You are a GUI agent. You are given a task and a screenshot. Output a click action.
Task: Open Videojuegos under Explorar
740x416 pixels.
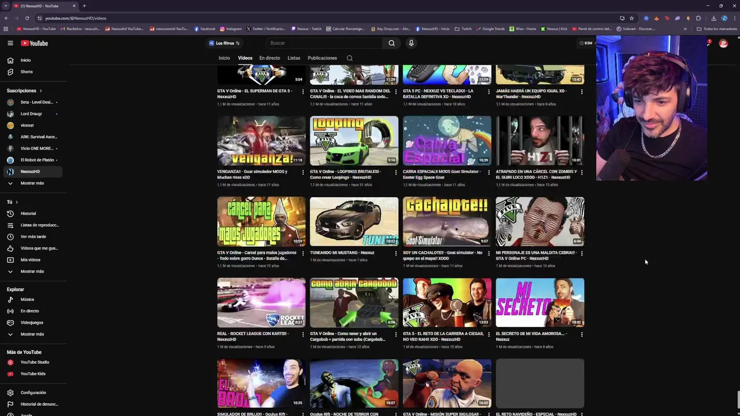point(33,322)
